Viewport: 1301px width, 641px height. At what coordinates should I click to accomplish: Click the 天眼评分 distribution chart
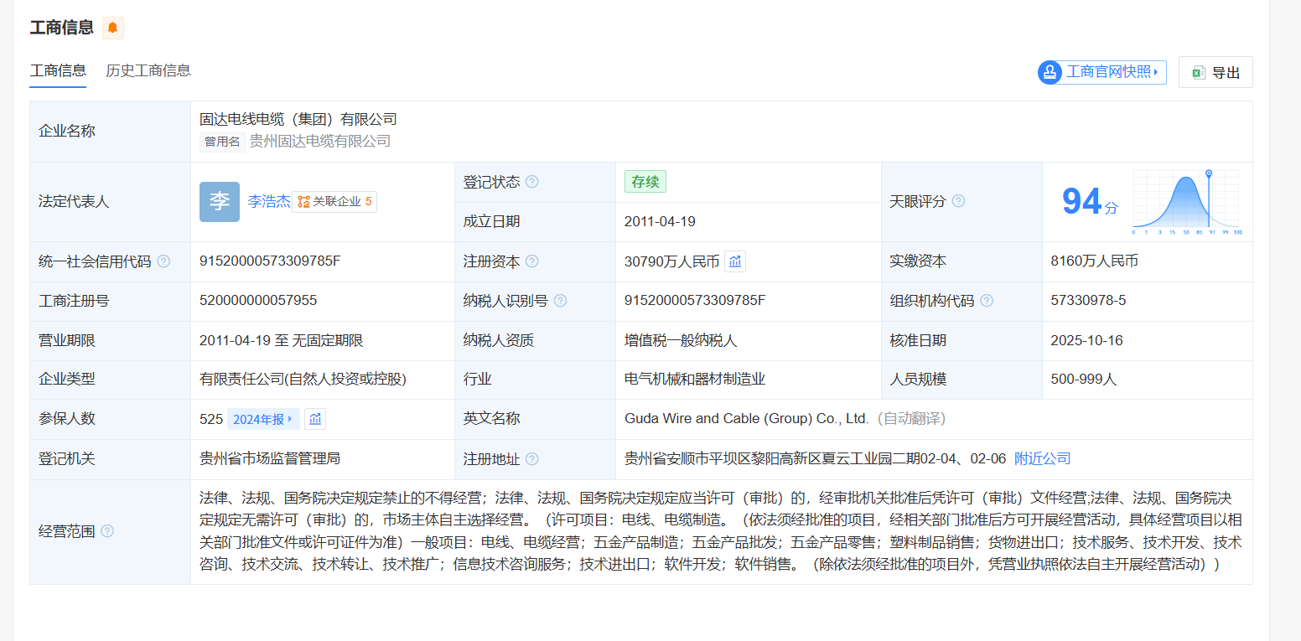tap(1186, 202)
